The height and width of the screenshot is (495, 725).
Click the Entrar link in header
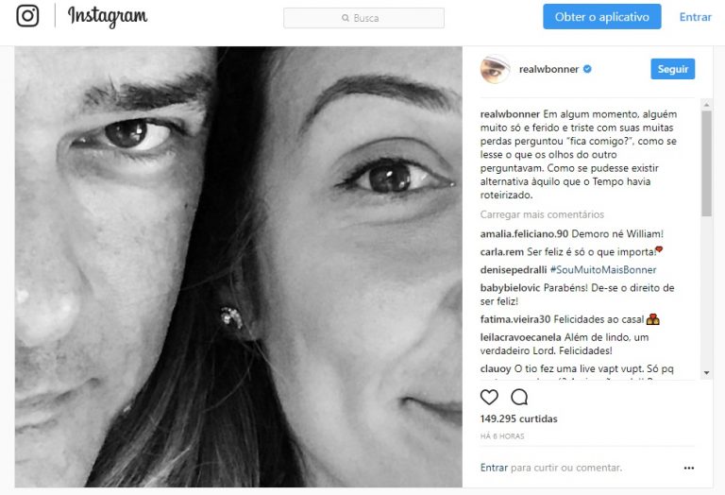[x=695, y=17]
